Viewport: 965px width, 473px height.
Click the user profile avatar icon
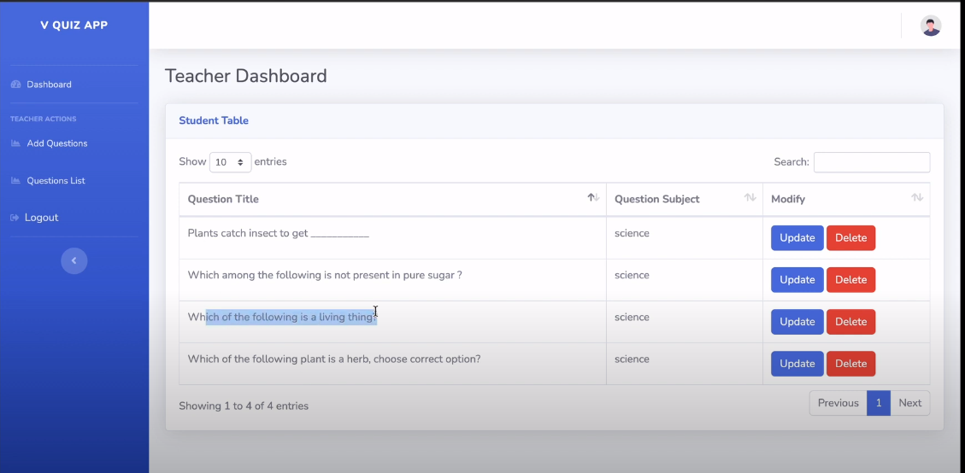[x=930, y=26]
